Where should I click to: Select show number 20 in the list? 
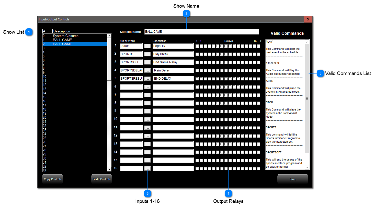pyautogui.click(x=75, y=117)
